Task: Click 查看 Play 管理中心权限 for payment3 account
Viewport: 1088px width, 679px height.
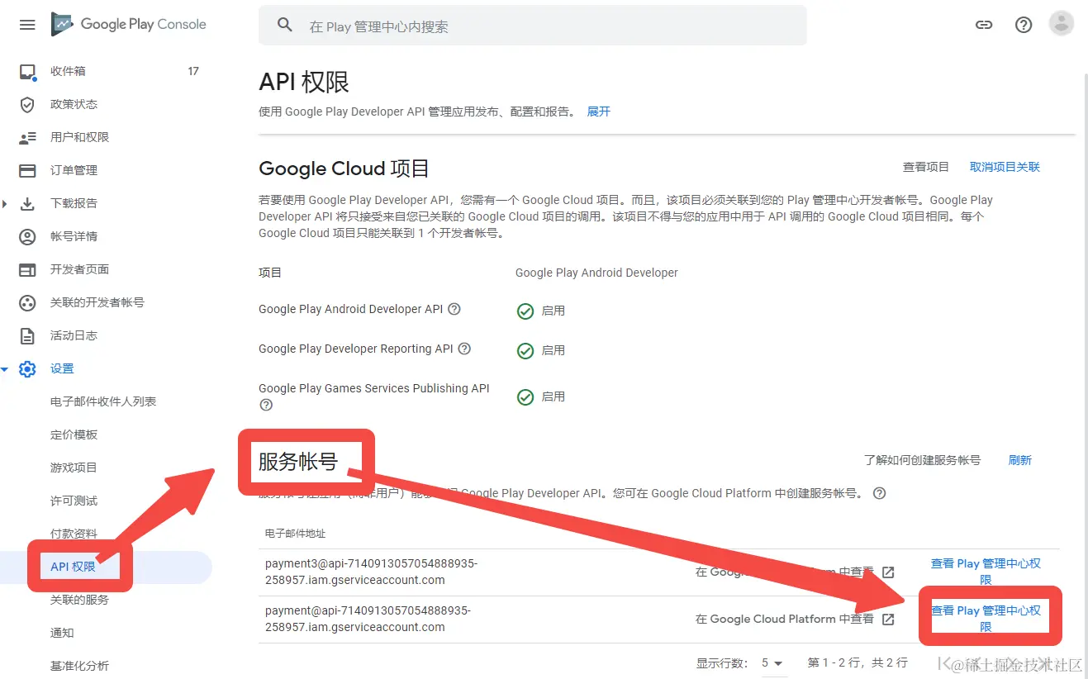Action: (986, 572)
